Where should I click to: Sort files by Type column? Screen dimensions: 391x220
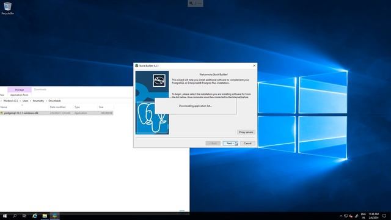coord(86,107)
